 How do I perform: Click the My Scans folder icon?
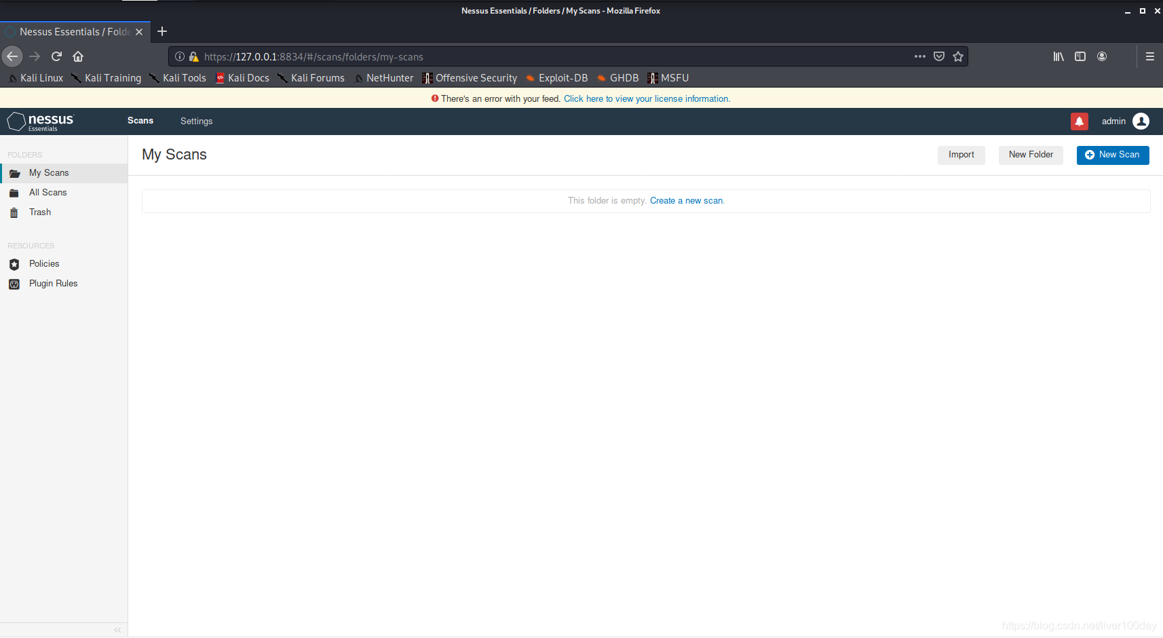click(x=14, y=174)
